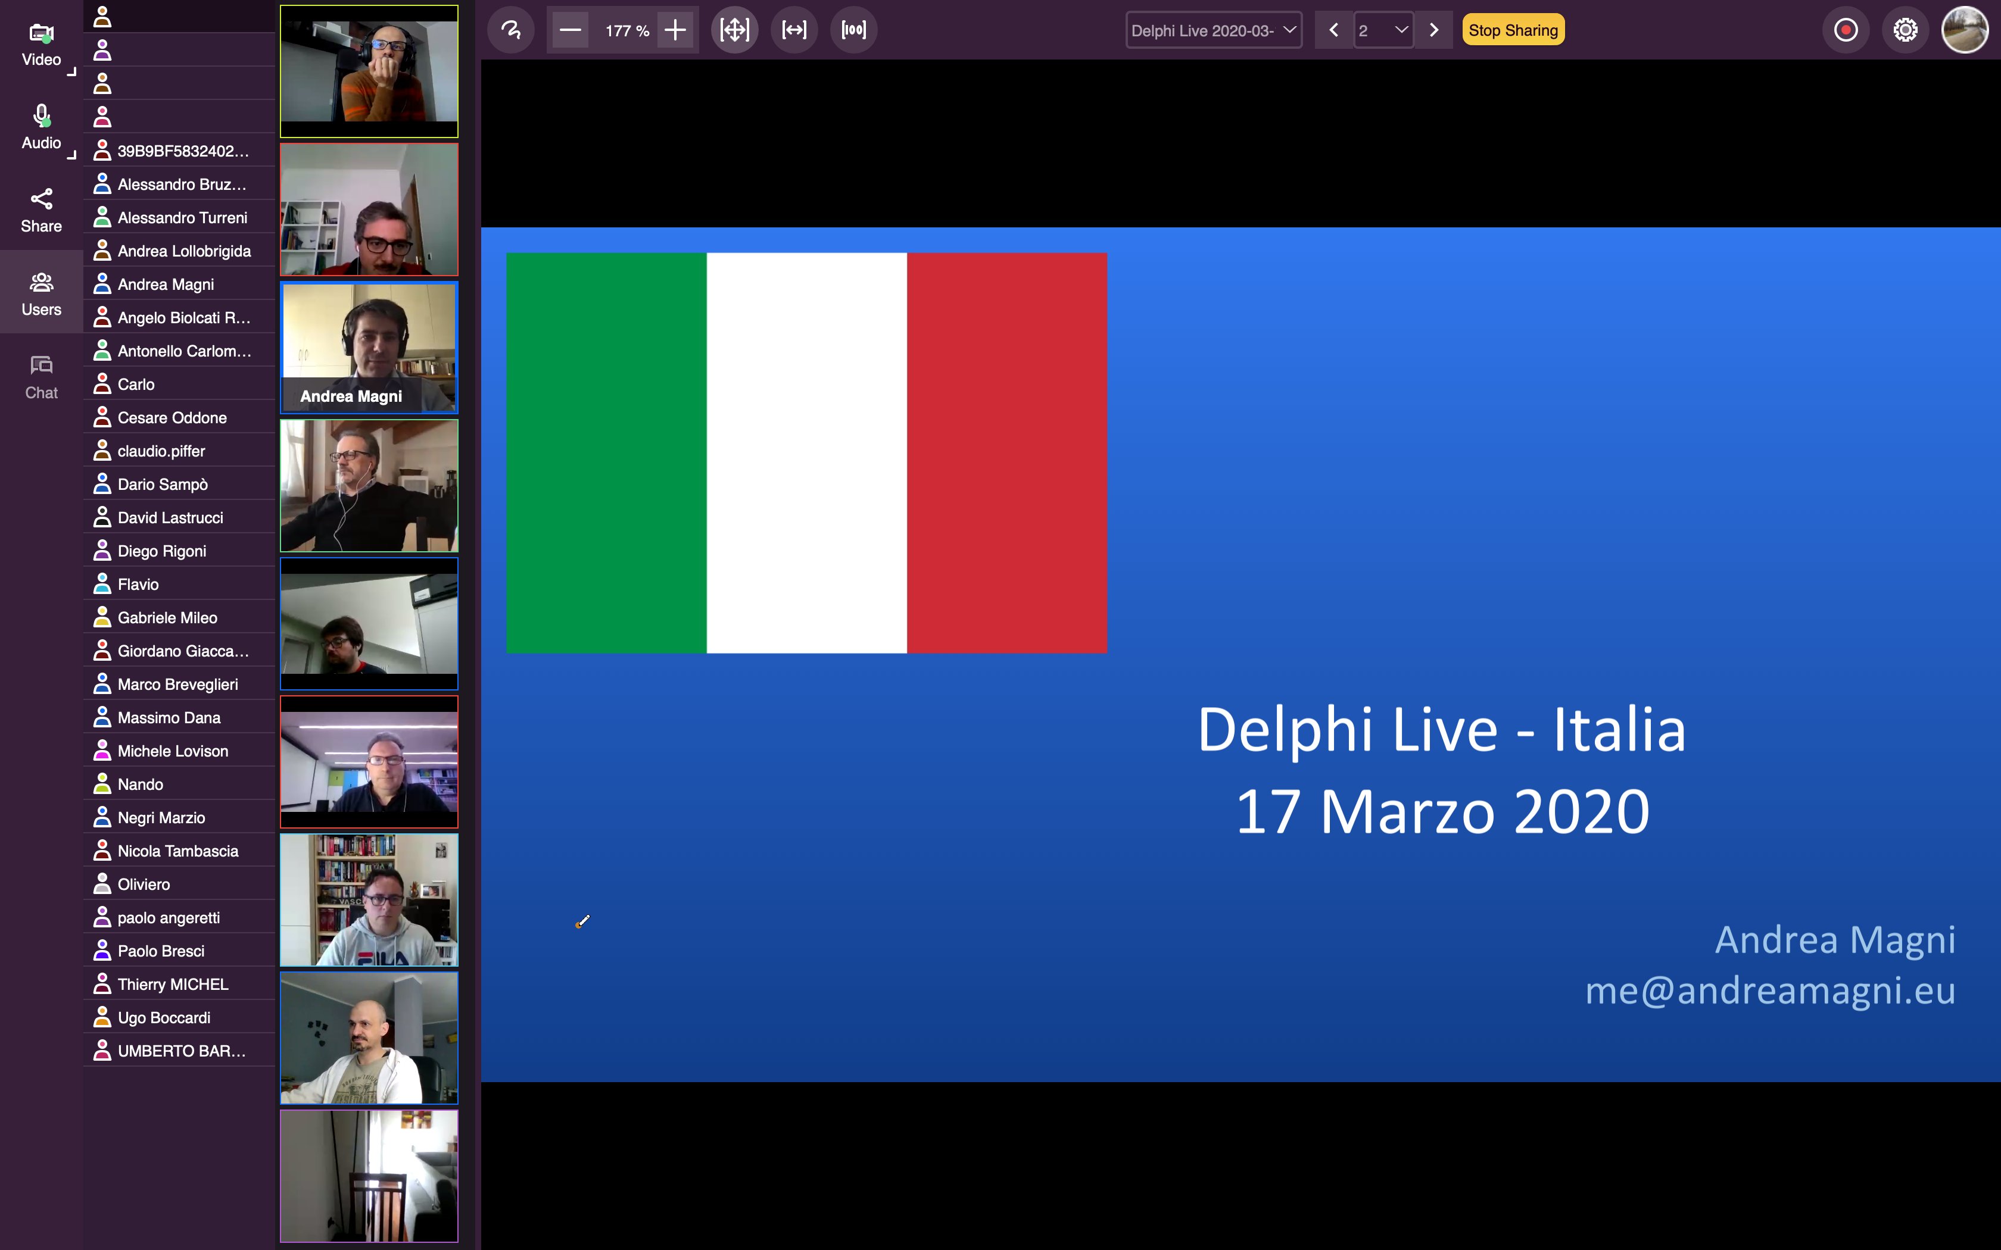Select user Angelo Biolcati R…

[179, 317]
